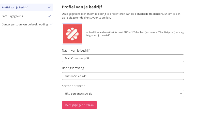Save changes with De wijzigingen opslaan button
The height and width of the screenshot is (120, 210).
(x=79, y=105)
